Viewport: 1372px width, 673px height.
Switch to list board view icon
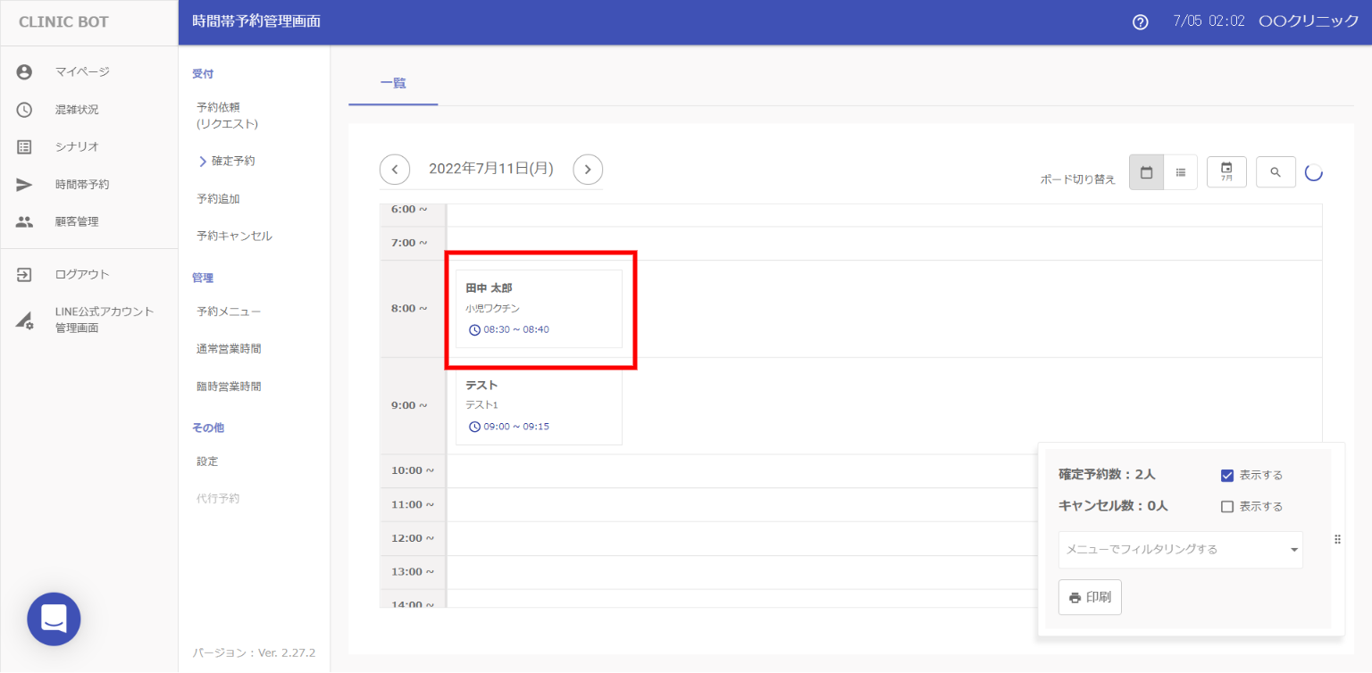pyautogui.click(x=1181, y=172)
